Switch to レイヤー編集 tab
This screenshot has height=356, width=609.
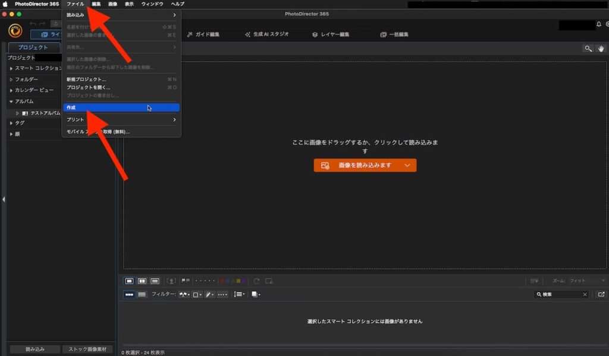[x=331, y=34]
